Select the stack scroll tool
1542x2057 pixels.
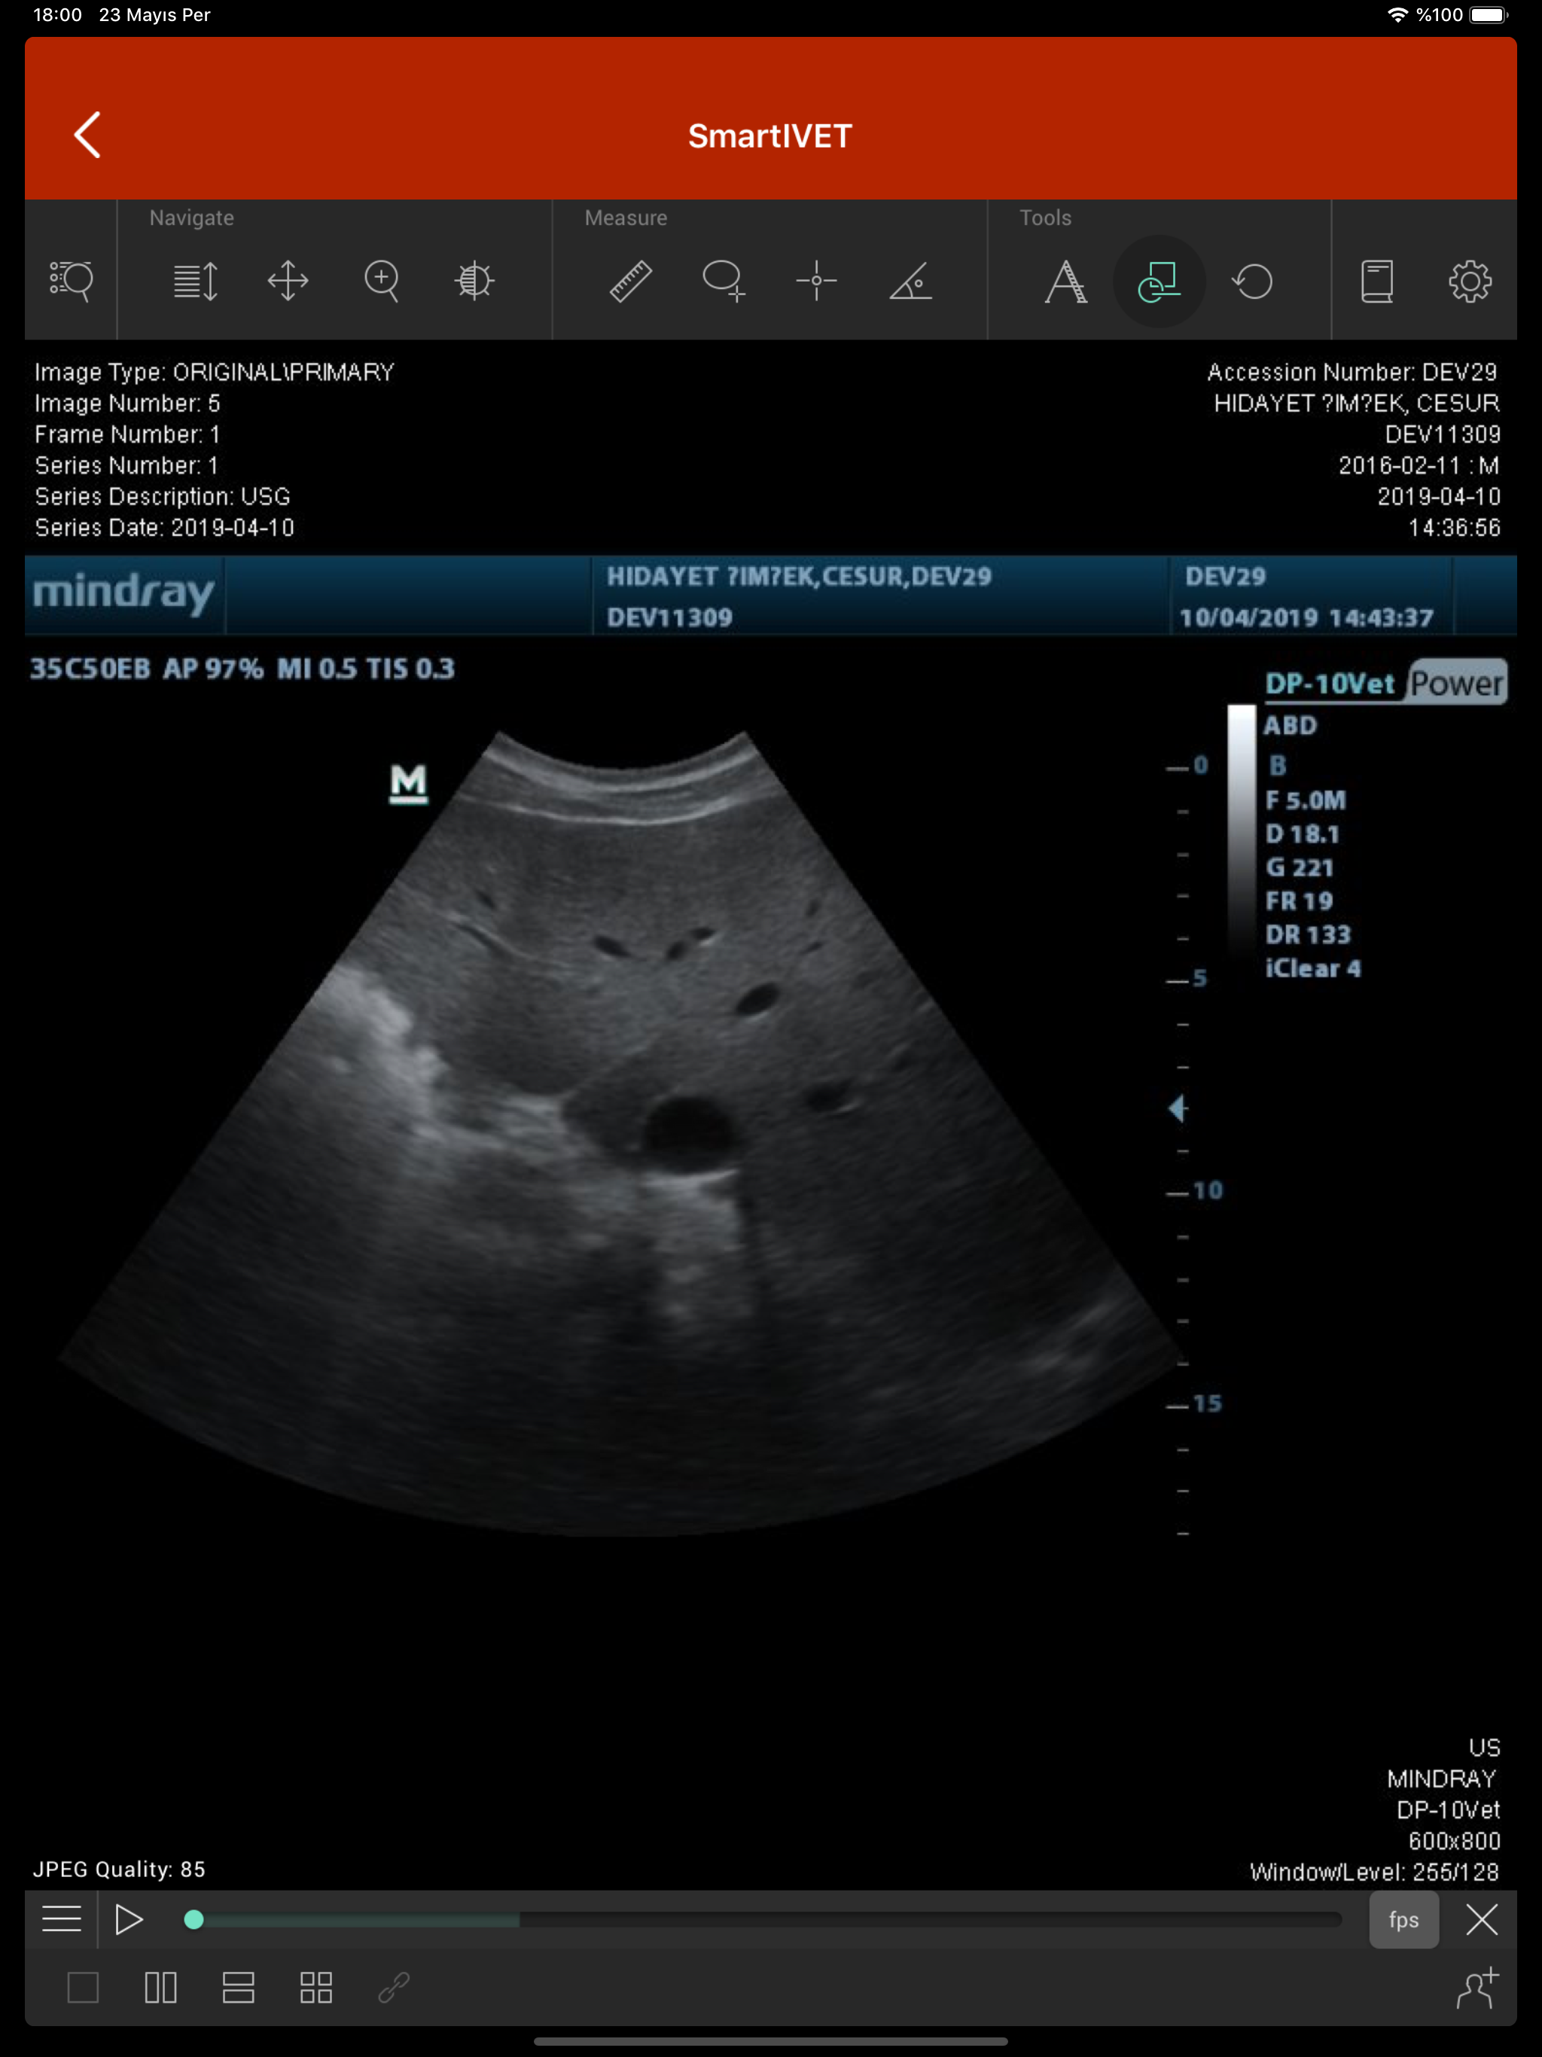click(195, 280)
